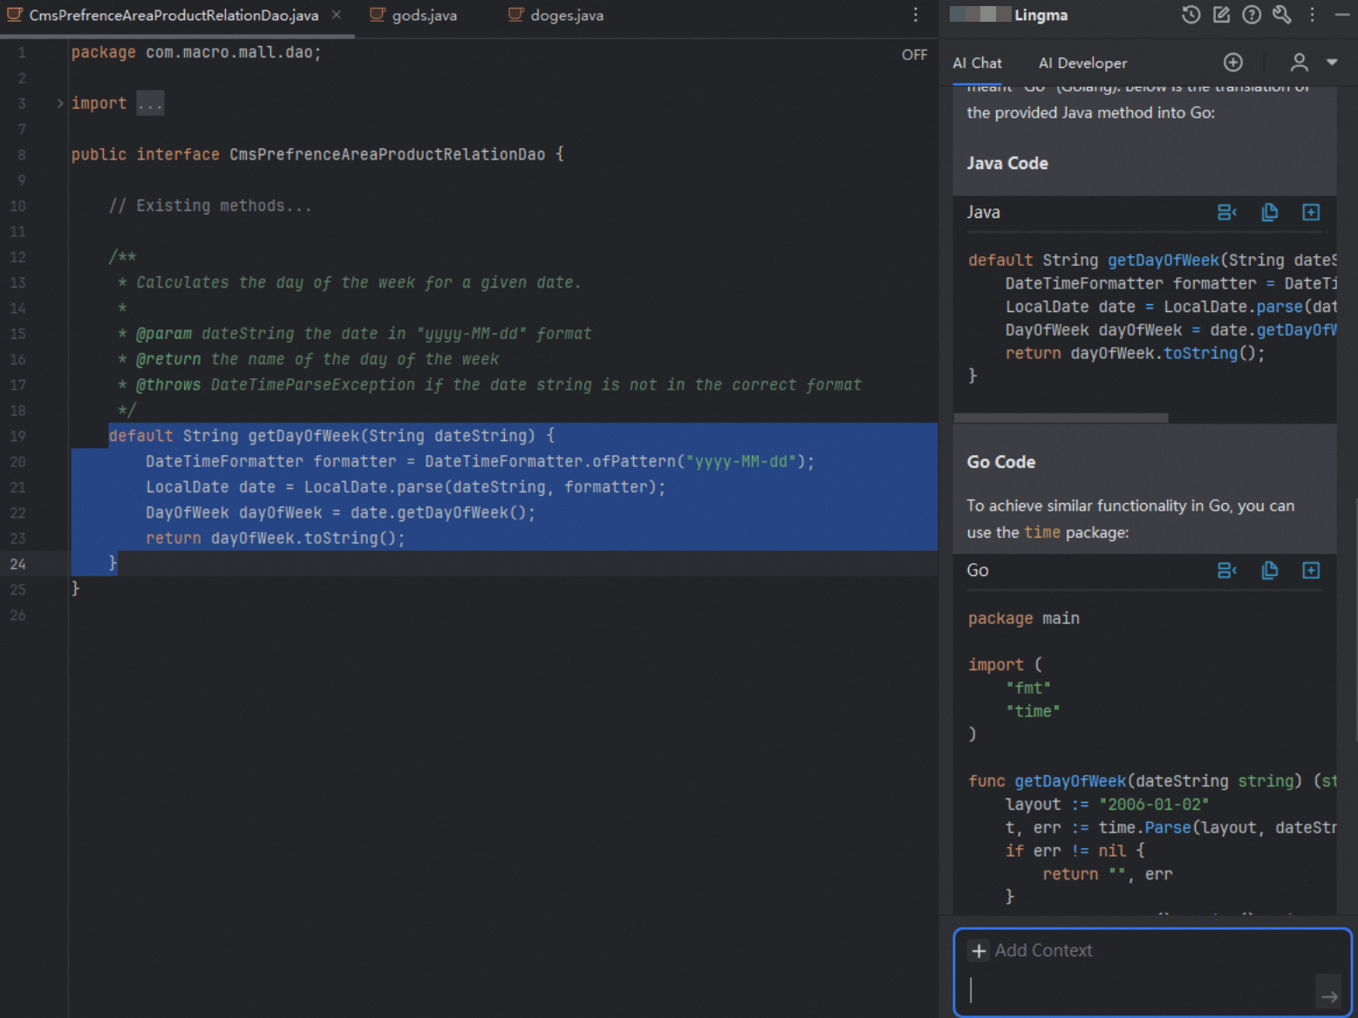Screen dimensions: 1358x1018
Task: Click line number 24 in gutter
Action: pyautogui.click(x=18, y=564)
